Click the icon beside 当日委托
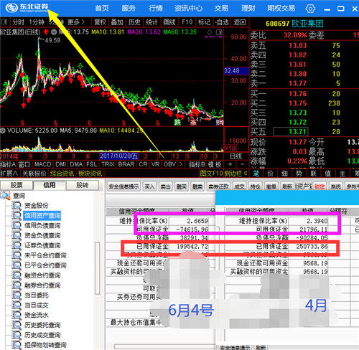 [17, 295]
